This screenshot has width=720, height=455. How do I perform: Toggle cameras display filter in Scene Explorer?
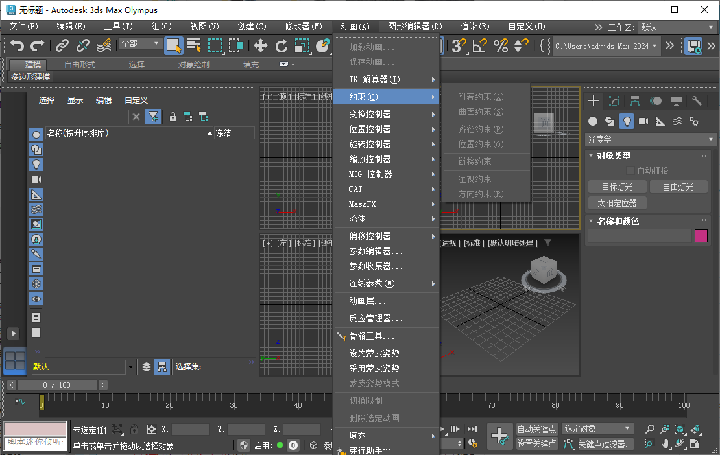click(36, 180)
